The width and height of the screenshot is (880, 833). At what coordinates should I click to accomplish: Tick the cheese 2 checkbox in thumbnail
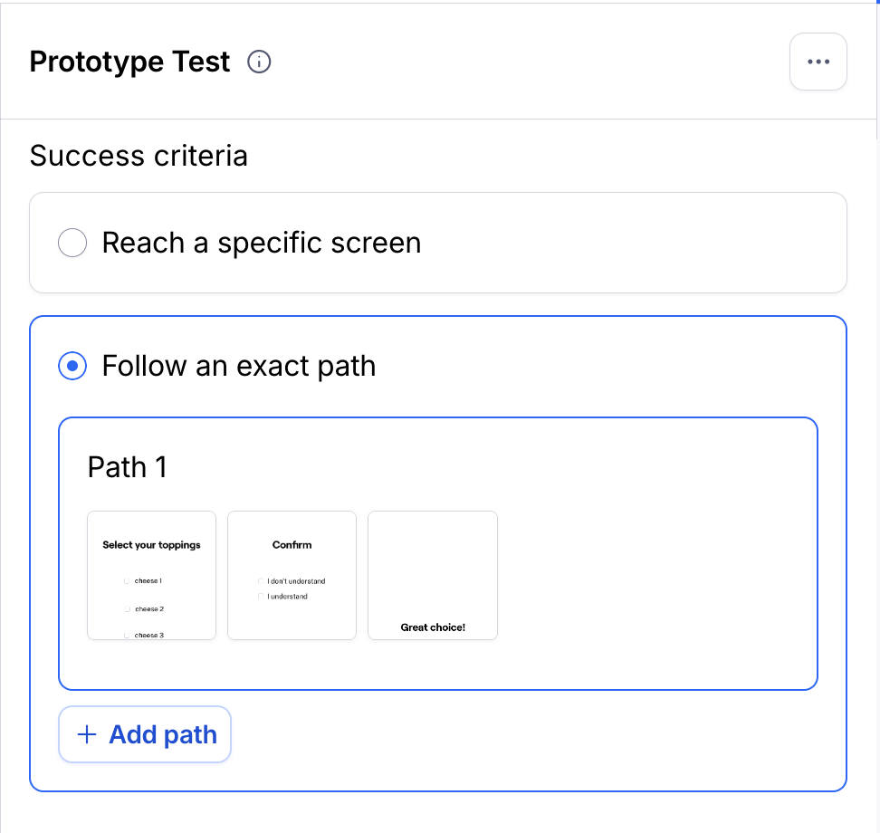128,609
